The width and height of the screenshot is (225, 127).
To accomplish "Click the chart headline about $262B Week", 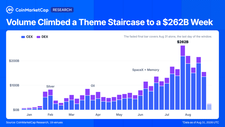I will click(x=110, y=22).
